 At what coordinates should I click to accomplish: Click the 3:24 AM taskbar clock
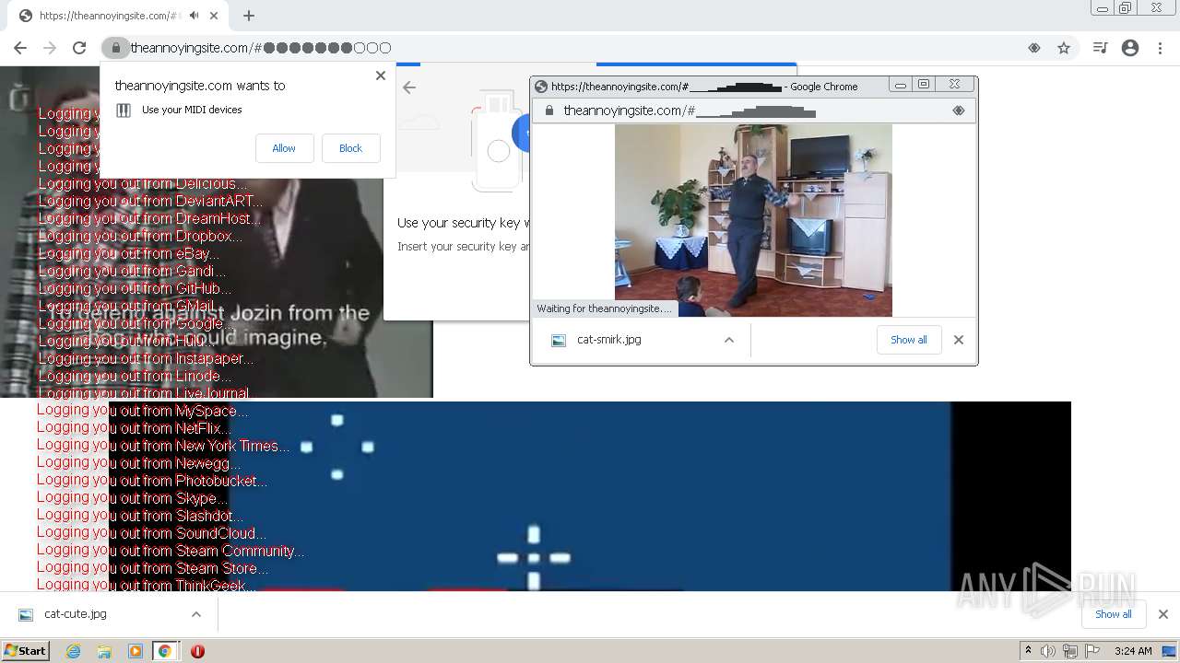point(1133,651)
